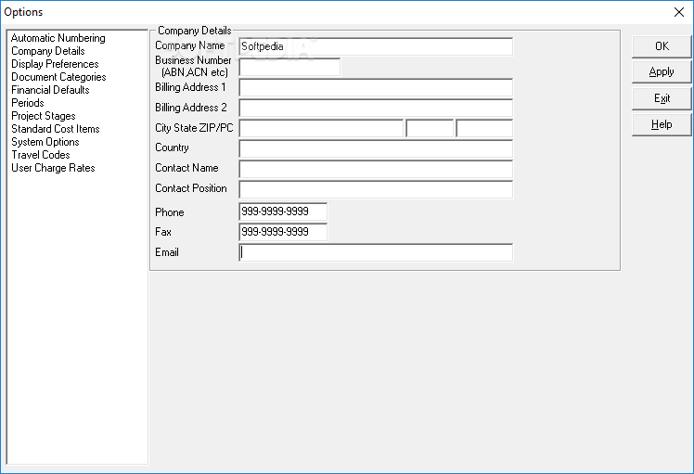Close the Options window
Viewport: 694px width, 474px height.
(679, 12)
